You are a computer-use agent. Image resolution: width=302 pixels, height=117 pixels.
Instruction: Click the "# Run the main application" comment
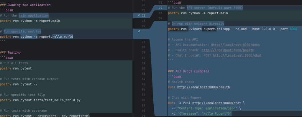click(x=24, y=15)
